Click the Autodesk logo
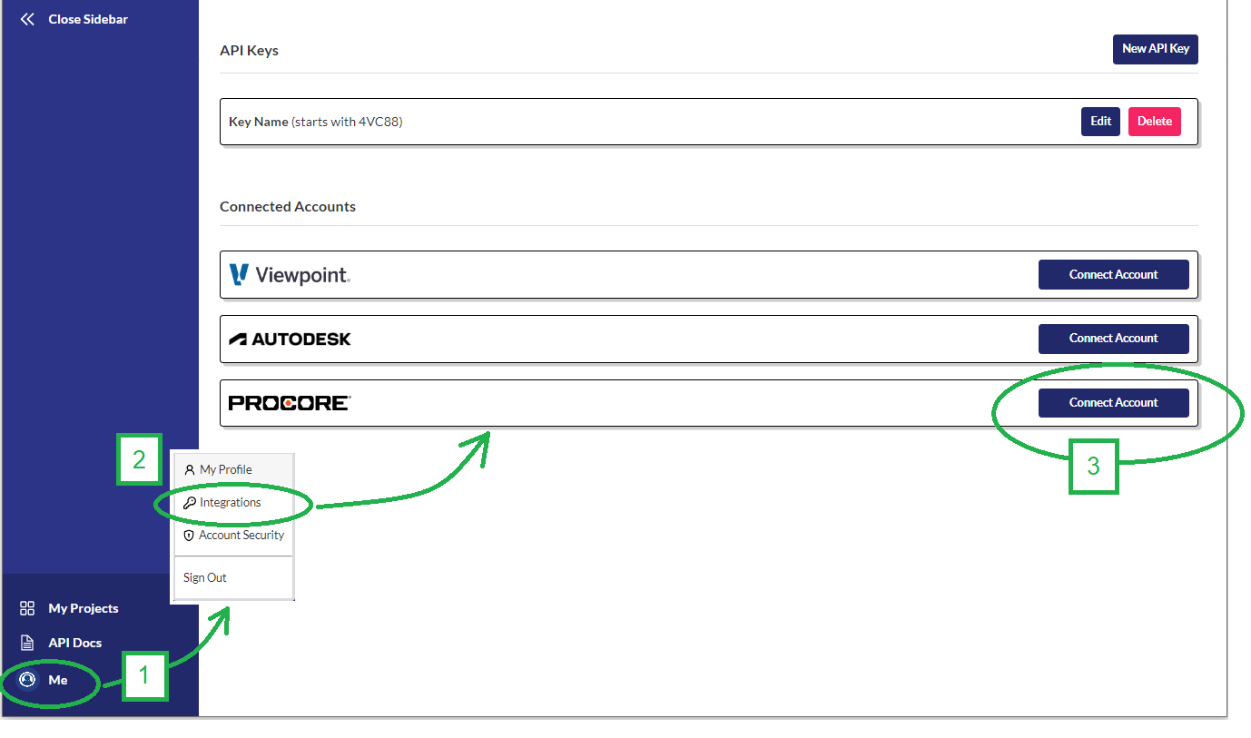1251x738 pixels. [x=290, y=339]
